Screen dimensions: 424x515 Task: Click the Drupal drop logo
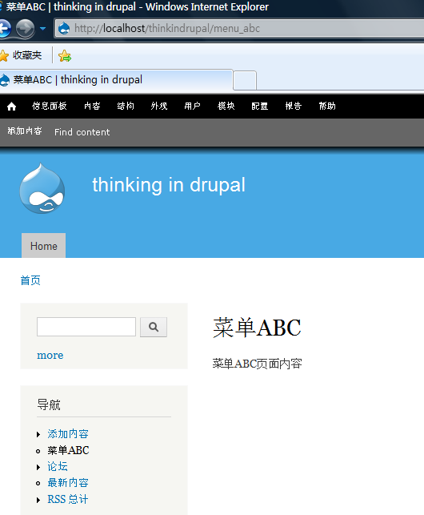(x=42, y=188)
